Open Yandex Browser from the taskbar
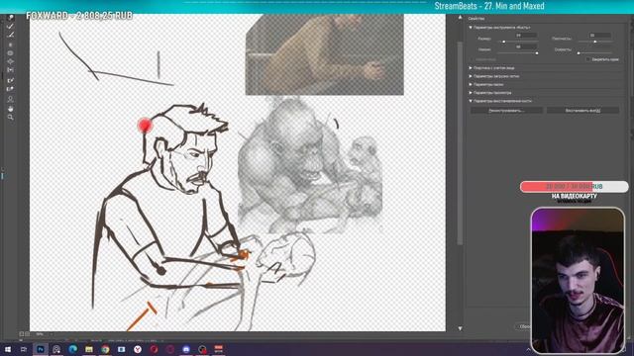Viewport: 634px width, 356px height. tap(138, 349)
